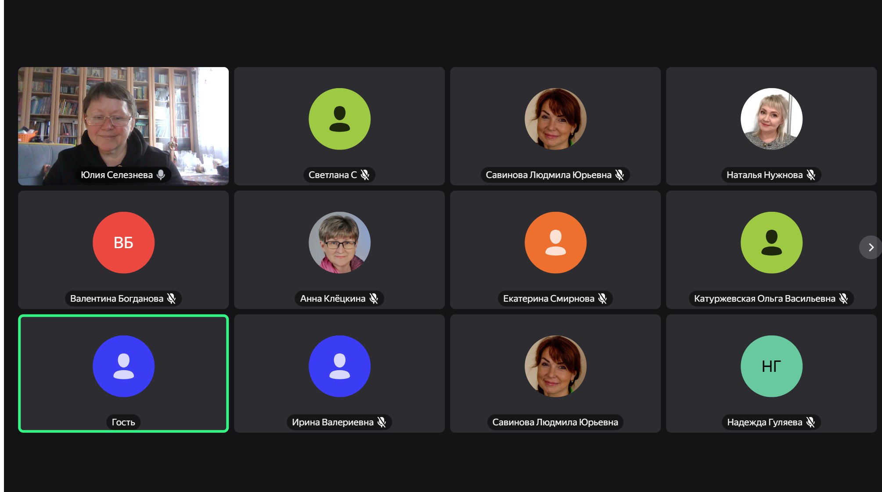Screen dimensions: 882x492
Task: Click muted microphone icon next to Наталья Нужнова
Action: point(811,175)
